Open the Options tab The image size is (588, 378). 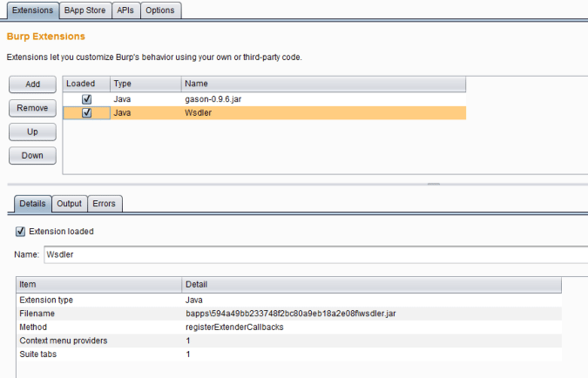point(160,10)
